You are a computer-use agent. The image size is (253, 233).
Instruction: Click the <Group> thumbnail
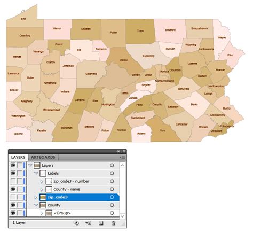(x=49, y=213)
